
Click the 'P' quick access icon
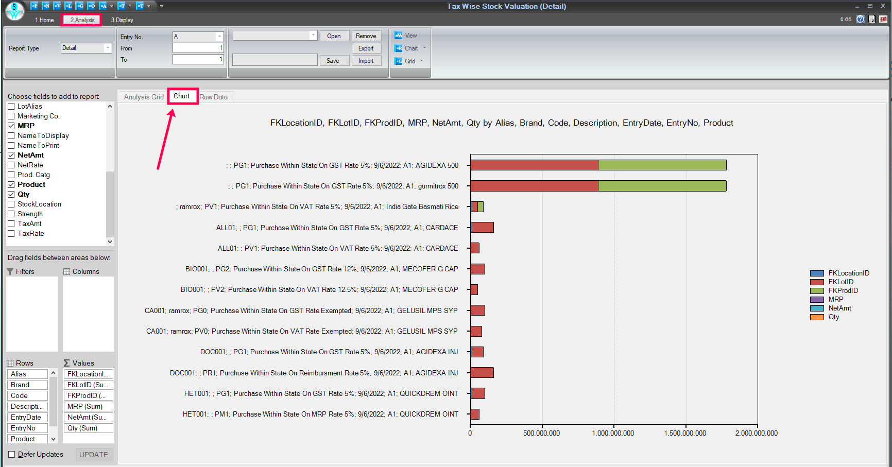[34, 6]
